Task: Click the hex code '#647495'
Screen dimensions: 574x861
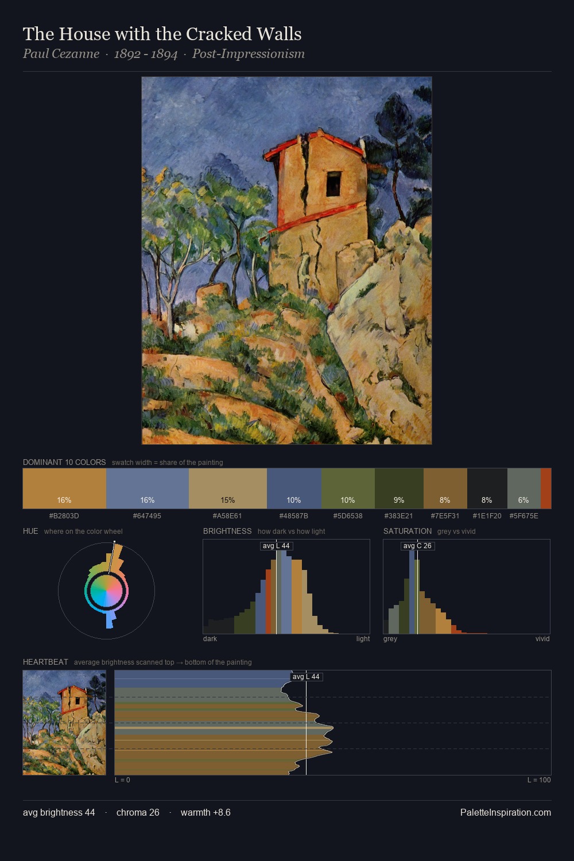Action: 147,516
